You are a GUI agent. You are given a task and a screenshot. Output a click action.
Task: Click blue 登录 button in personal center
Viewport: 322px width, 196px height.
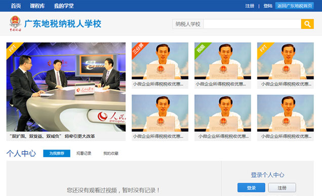251,187
